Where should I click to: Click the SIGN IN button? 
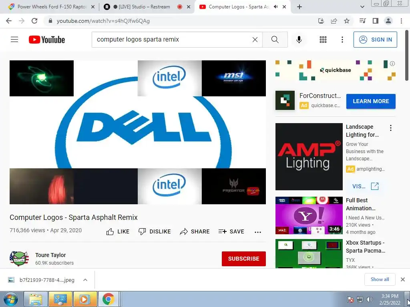tap(375, 40)
